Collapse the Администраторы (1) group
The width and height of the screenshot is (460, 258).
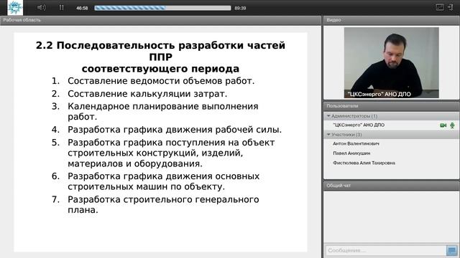[x=328, y=116]
